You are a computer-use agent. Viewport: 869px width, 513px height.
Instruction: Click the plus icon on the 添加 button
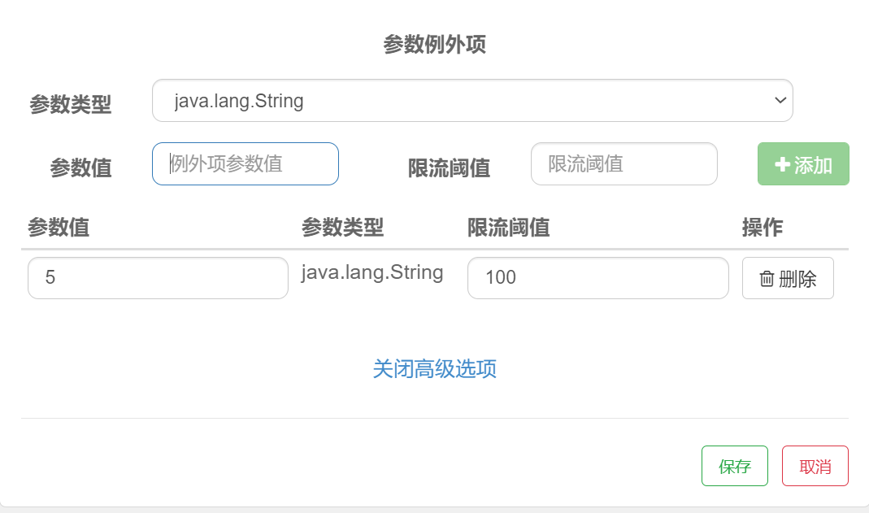783,165
